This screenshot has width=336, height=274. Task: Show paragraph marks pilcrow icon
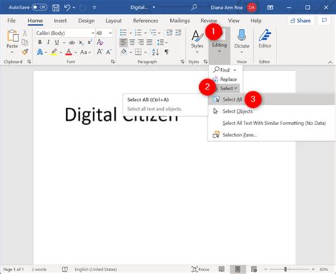(x=167, y=52)
